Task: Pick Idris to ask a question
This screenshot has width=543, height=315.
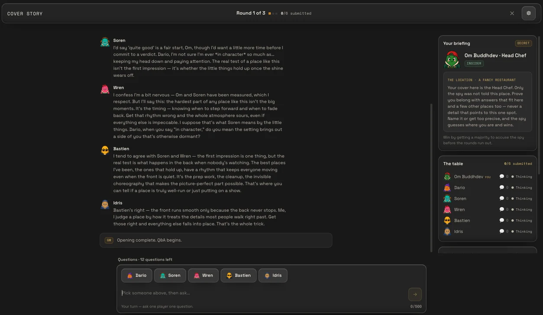Action: pos(273,276)
